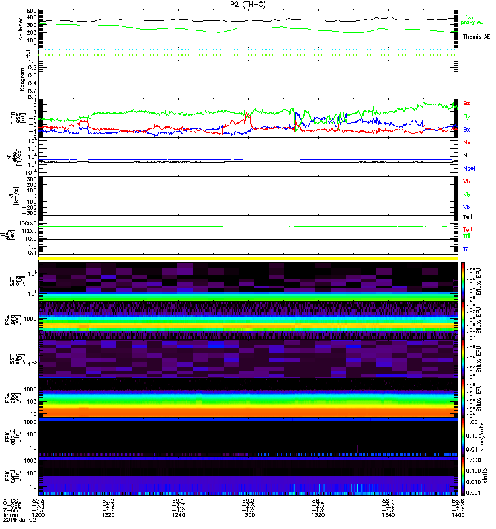496x529 pixels.
Task: Click the FBK edc12 [Hz] axis title
Action: 13,437
